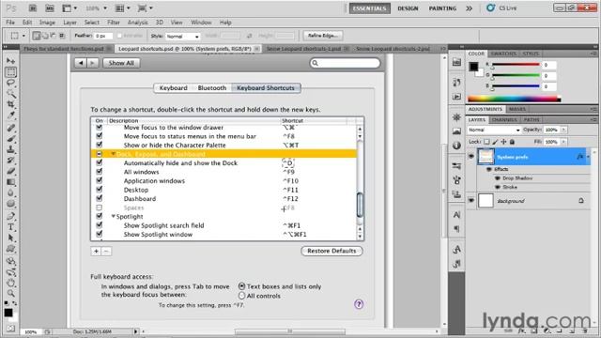Toggle Lock transparent pixels
Image resolution: width=601 pixels, height=338 pixels.
click(x=486, y=142)
